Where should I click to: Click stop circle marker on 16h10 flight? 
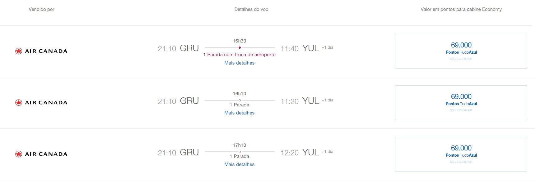[x=240, y=100]
